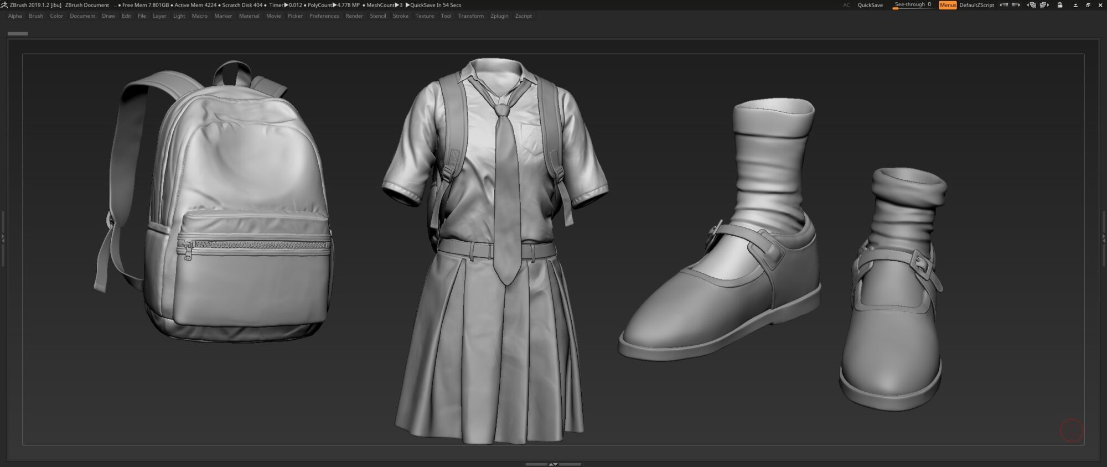Click the red circle indicator in canvas corner
1107x467 pixels.
tap(1071, 430)
